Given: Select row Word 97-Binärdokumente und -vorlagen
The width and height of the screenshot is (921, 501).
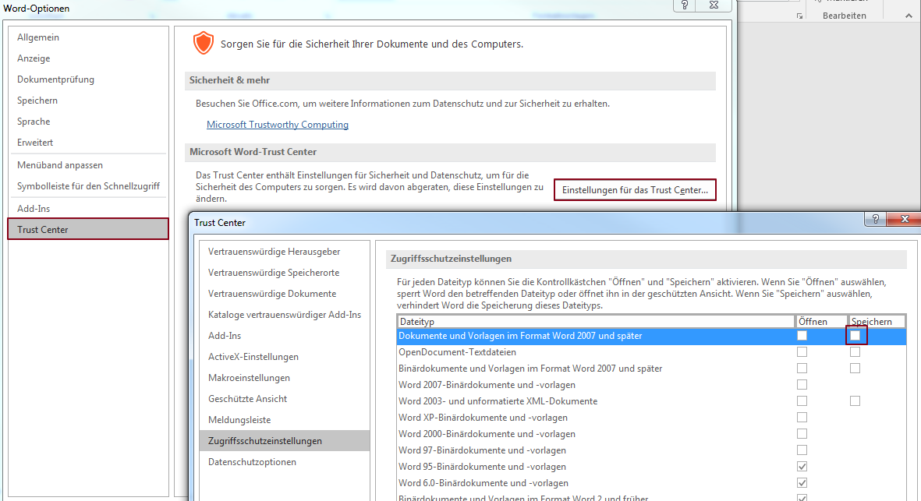Looking at the screenshot, I should click(651, 450).
